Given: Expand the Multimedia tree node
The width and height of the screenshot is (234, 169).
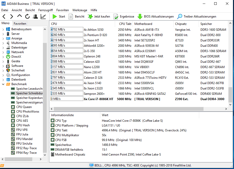Looking at the screenshot, I should point(3,43).
